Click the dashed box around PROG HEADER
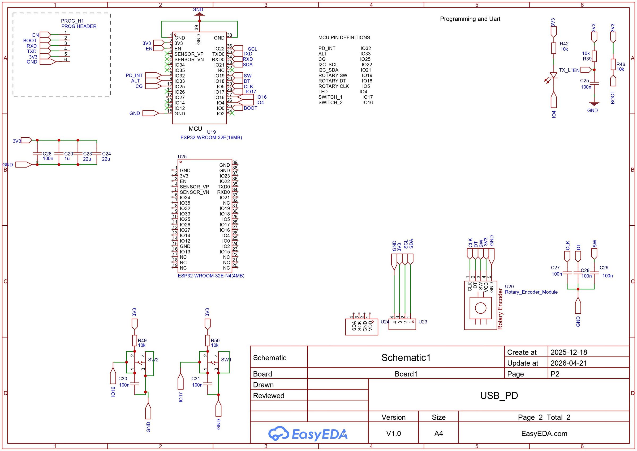Image resolution: width=637 pixels, height=451 pixels. click(x=62, y=55)
